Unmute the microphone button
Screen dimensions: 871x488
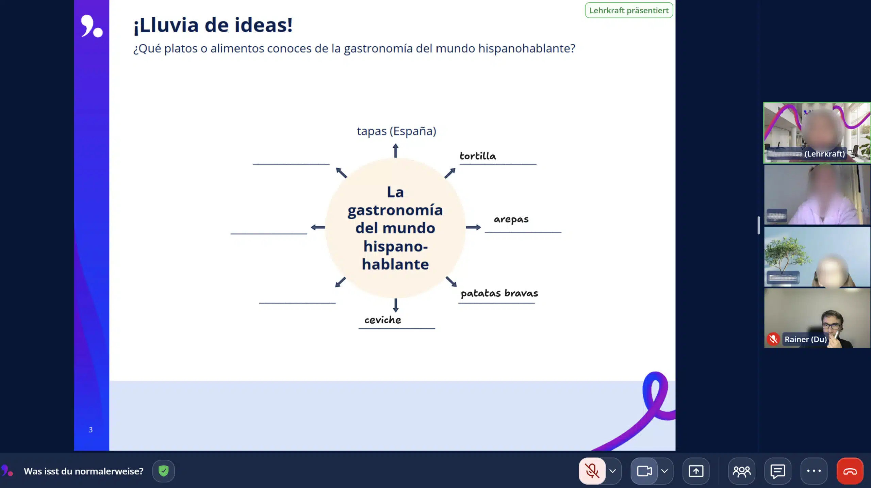point(592,471)
